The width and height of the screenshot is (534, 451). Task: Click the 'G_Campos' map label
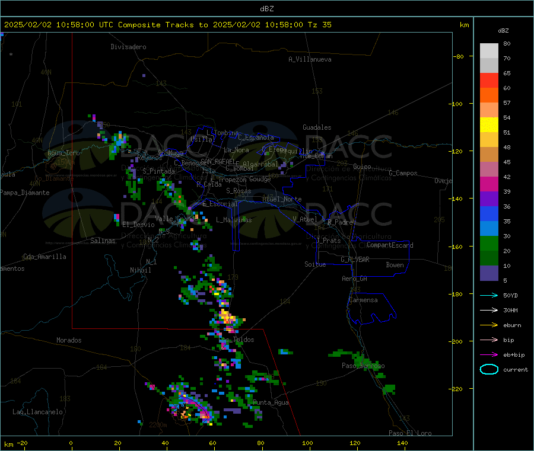[x=403, y=173]
